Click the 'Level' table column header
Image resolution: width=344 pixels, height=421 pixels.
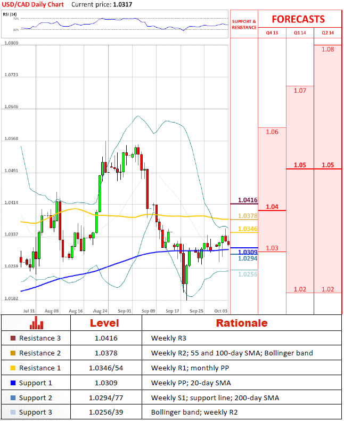[x=104, y=323]
